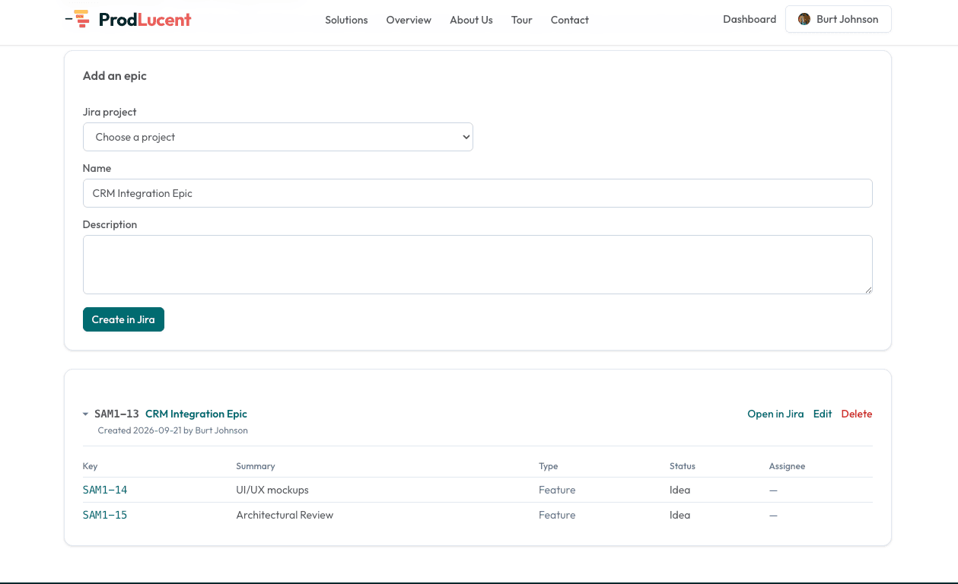Go to Dashboard
958x584 pixels.
(x=750, y=19)
